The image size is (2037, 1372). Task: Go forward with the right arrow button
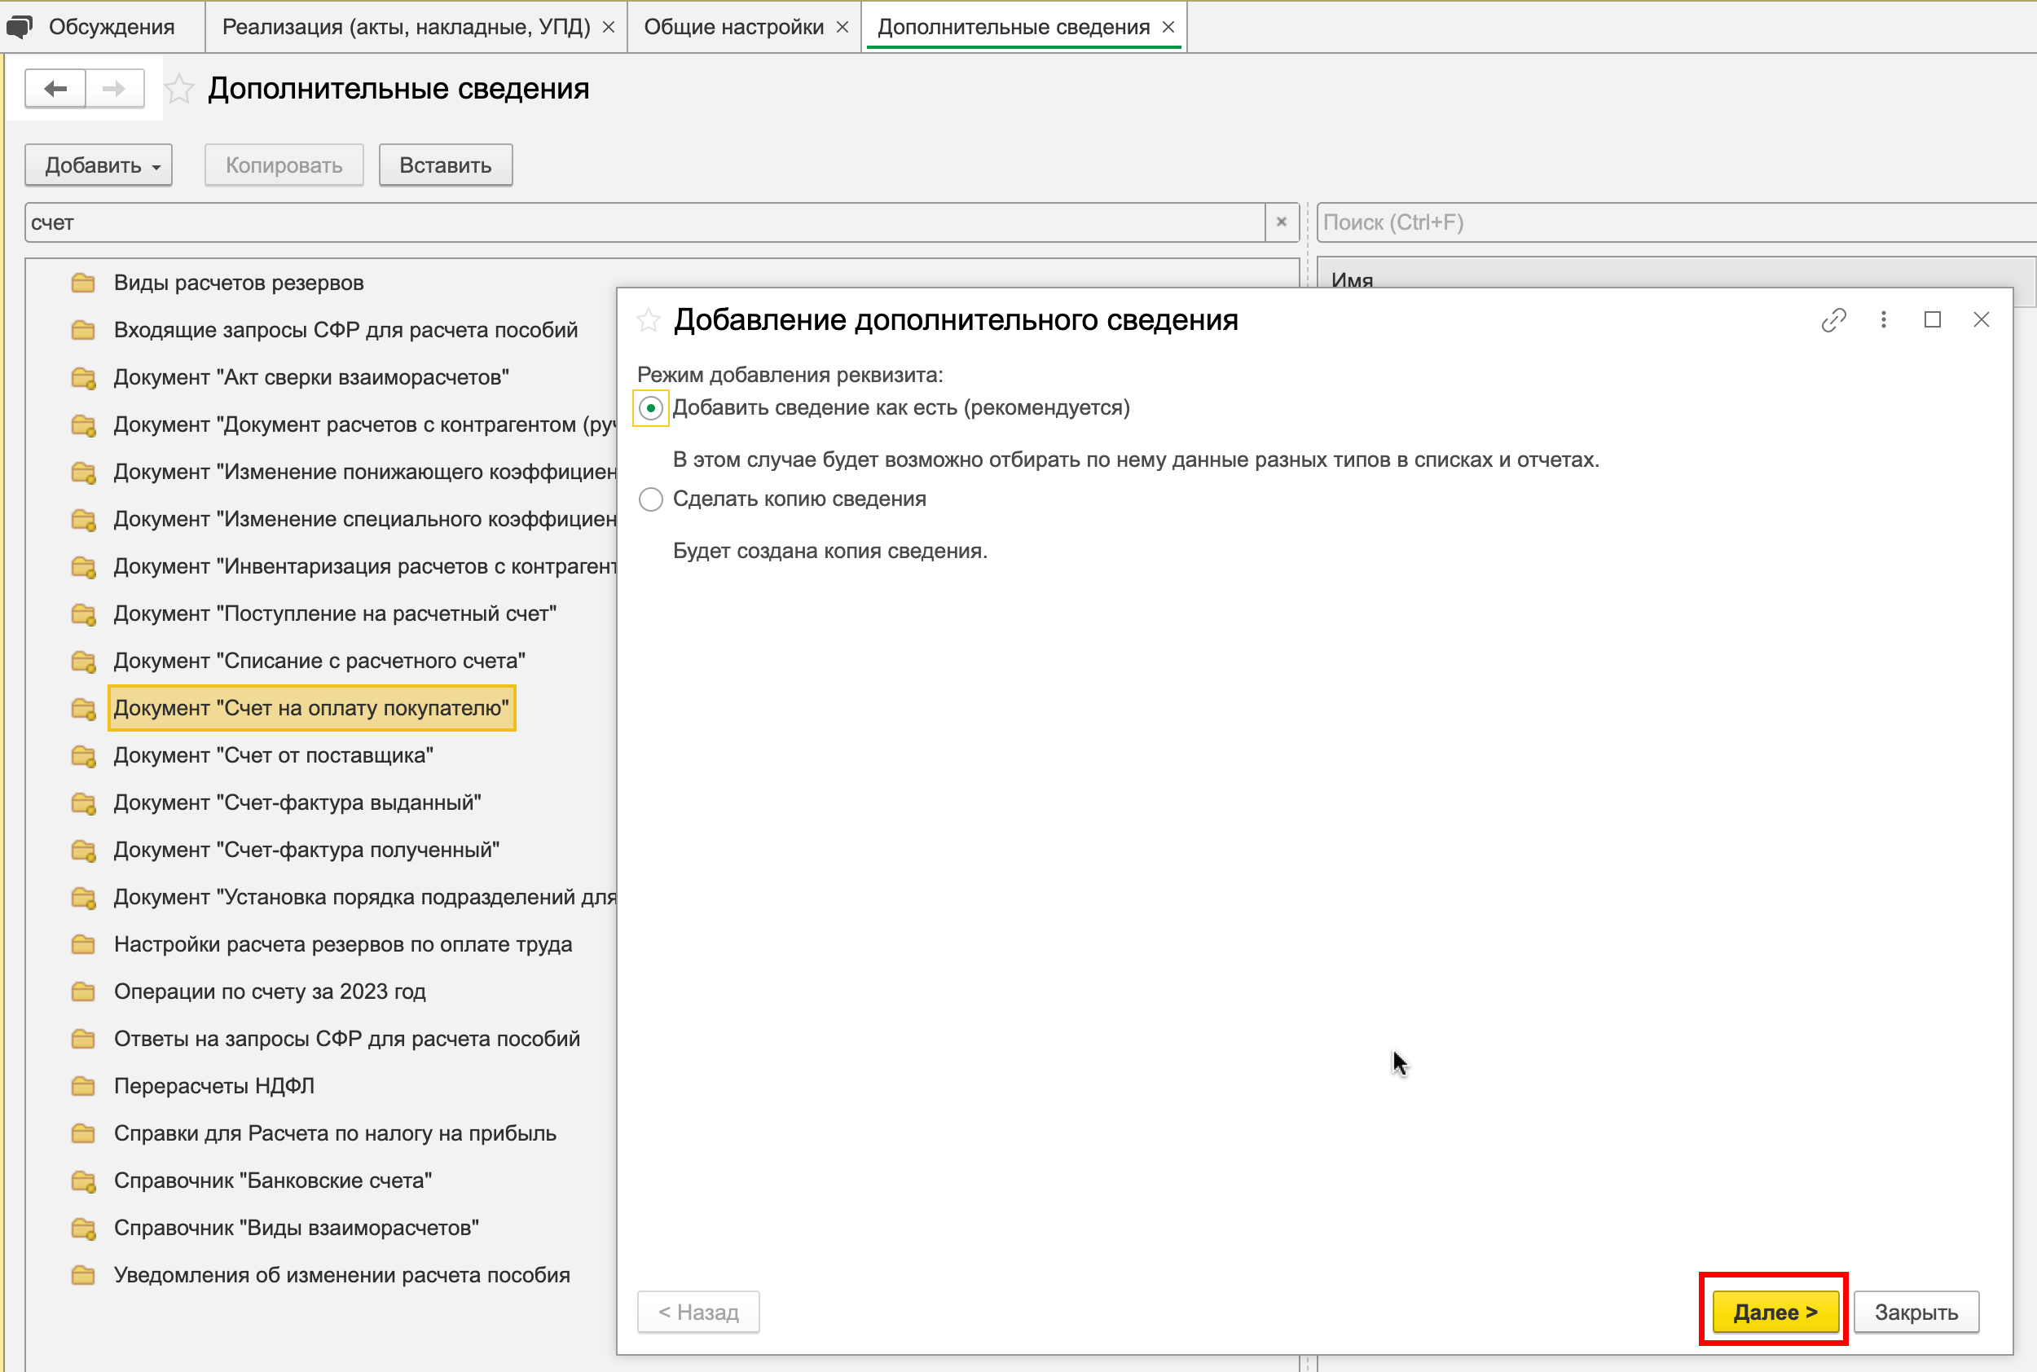pos(114,88)
